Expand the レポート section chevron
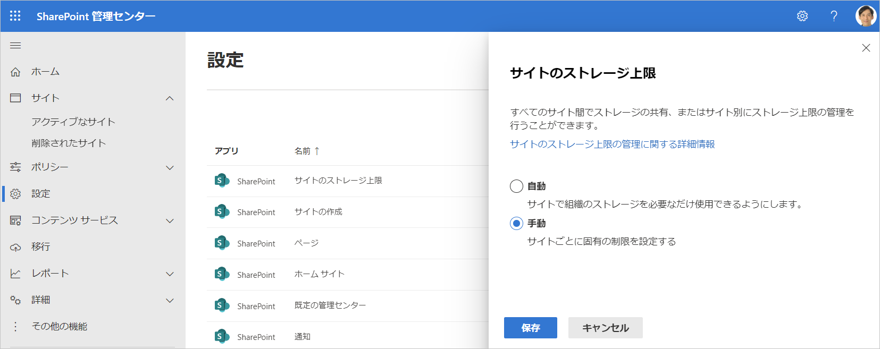This screenshot has height=349, width=880. click(x=170, y=274)
